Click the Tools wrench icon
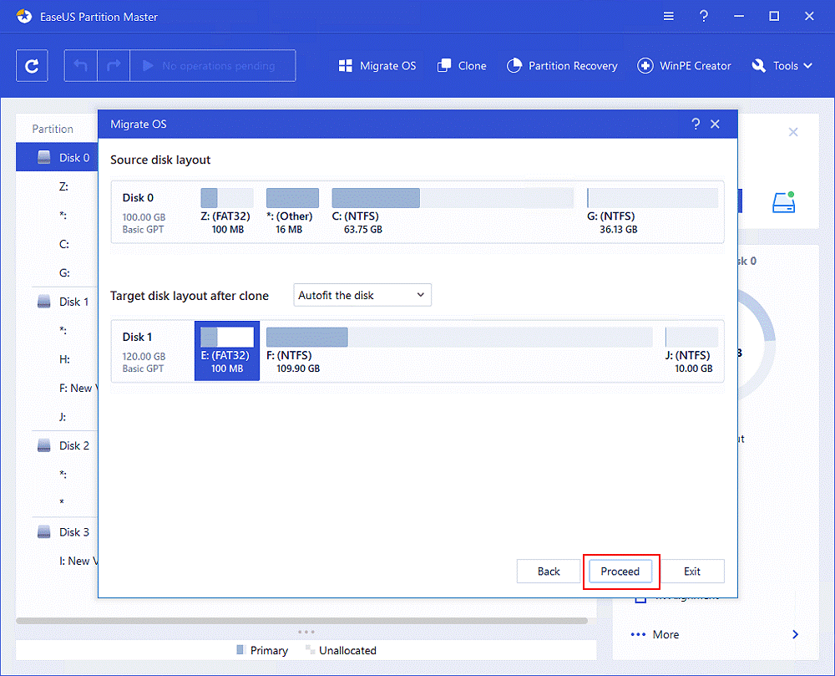Screen dimensions: 835x676 click(759, 65)
